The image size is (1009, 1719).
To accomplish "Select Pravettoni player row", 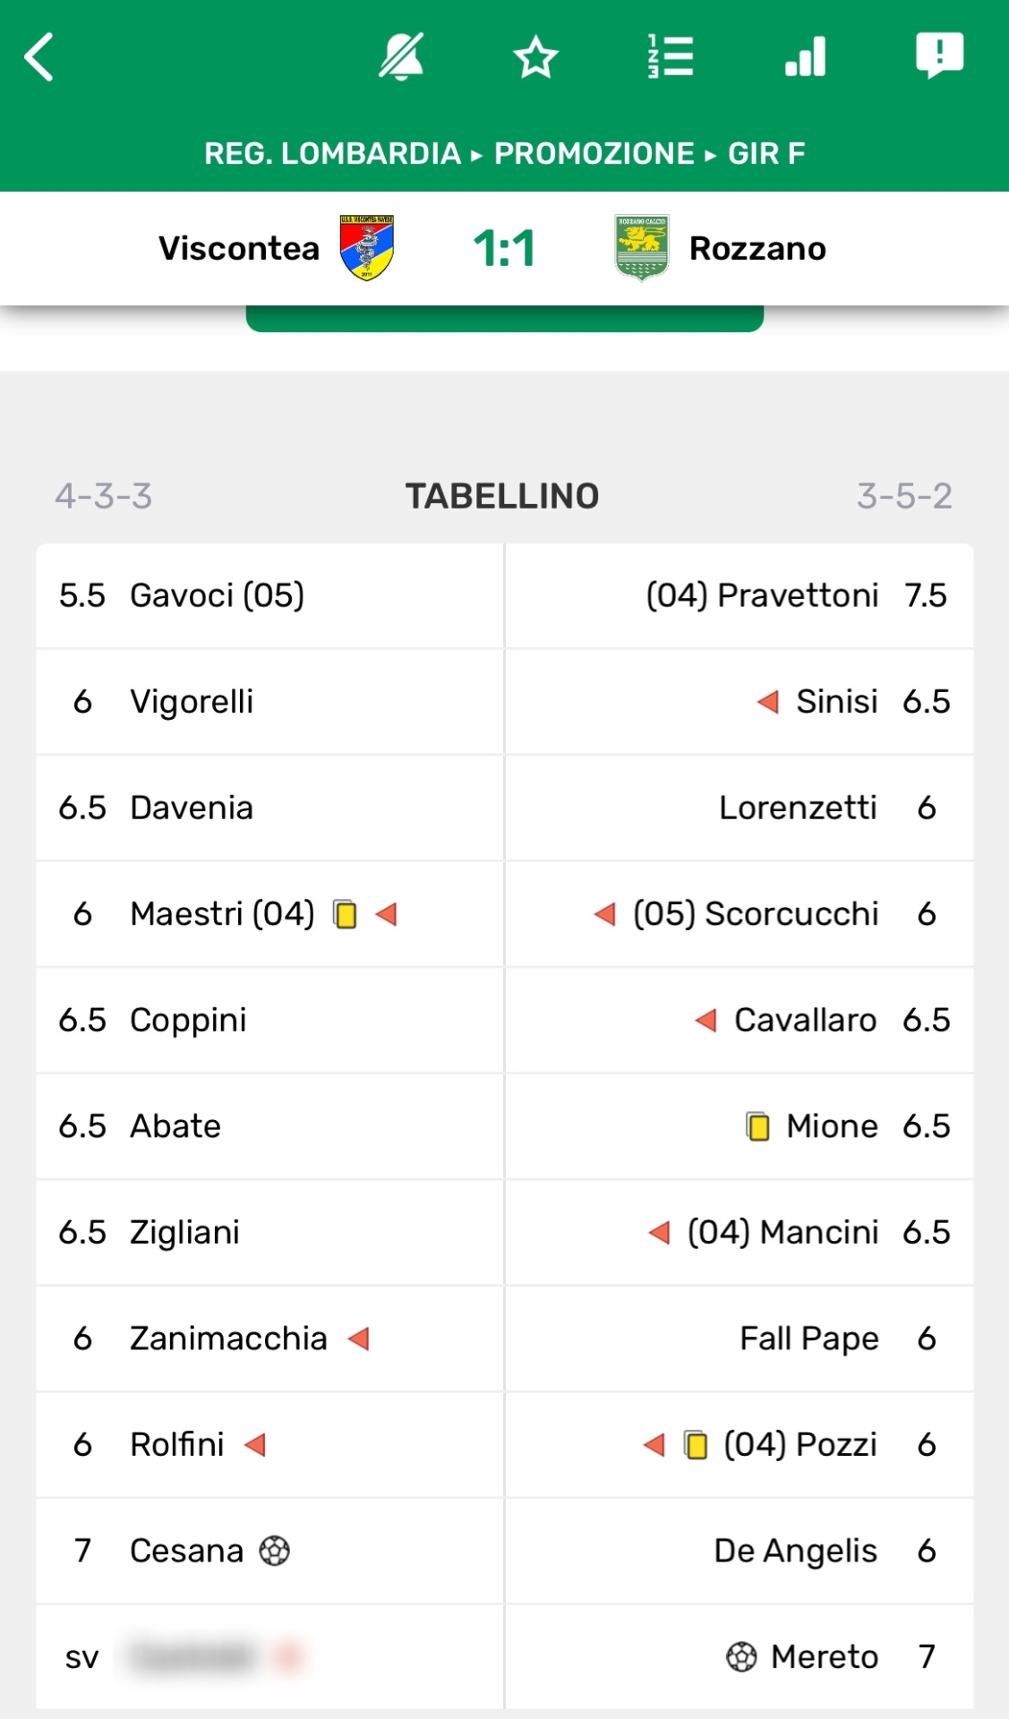I will (739, 595).
